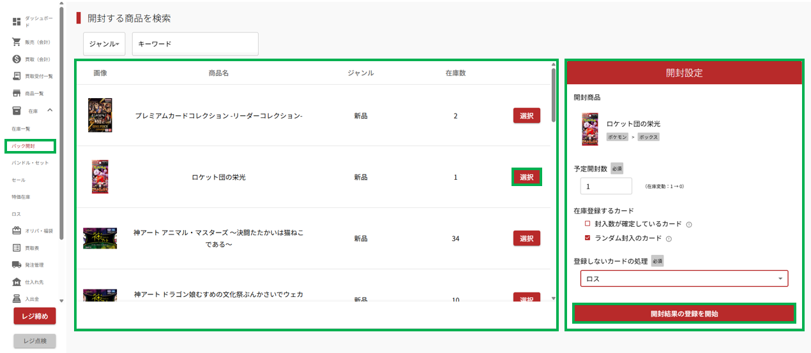Go to バンドル・セット in the sidebar
The width and height of the screenshot is (811, 353).
click(x=30, y=163)
